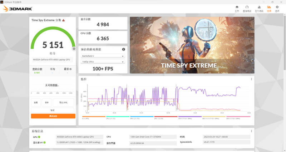The height and width of the screenshot is (152, 286).
Task: Click the Core i7-13700HX CPU field
Action: [x=153, y=137]
